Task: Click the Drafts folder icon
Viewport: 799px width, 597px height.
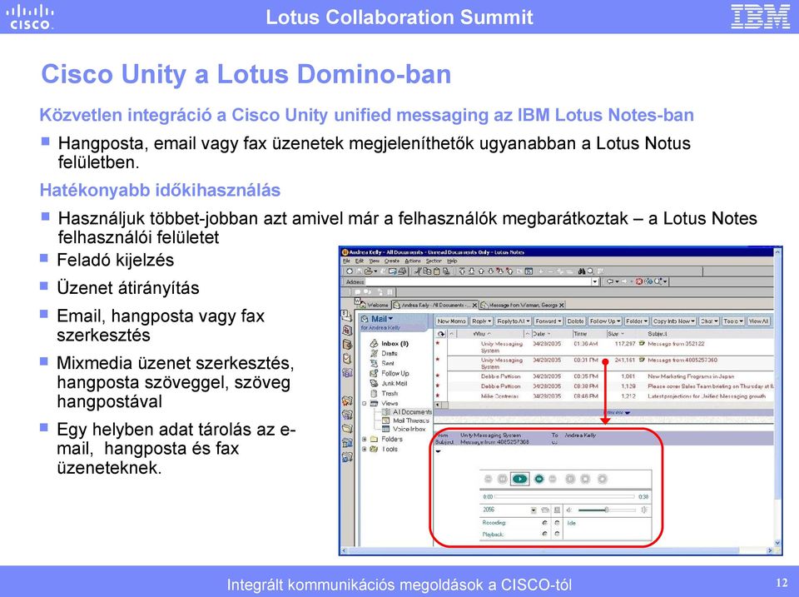Action: coord(374,353)
